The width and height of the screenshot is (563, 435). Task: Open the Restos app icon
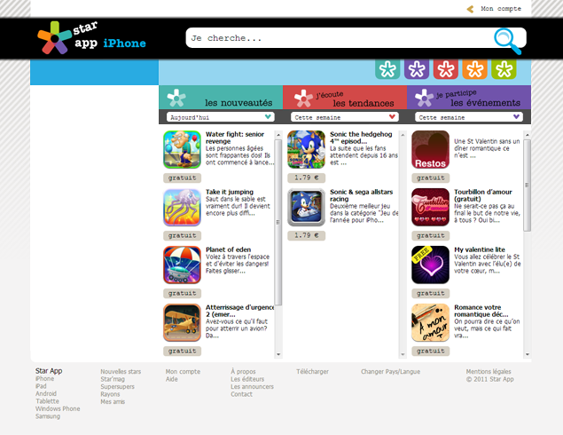(430, 149)
